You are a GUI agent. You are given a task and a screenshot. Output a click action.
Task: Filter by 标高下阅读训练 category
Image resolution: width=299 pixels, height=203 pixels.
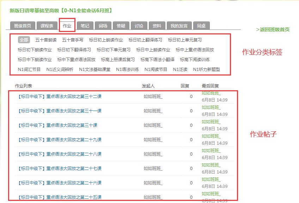(x=195, y=60)
